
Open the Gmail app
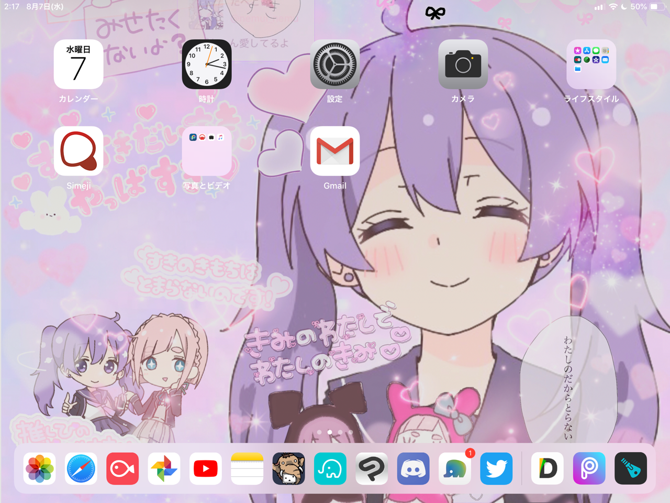(x=335, y=151)
